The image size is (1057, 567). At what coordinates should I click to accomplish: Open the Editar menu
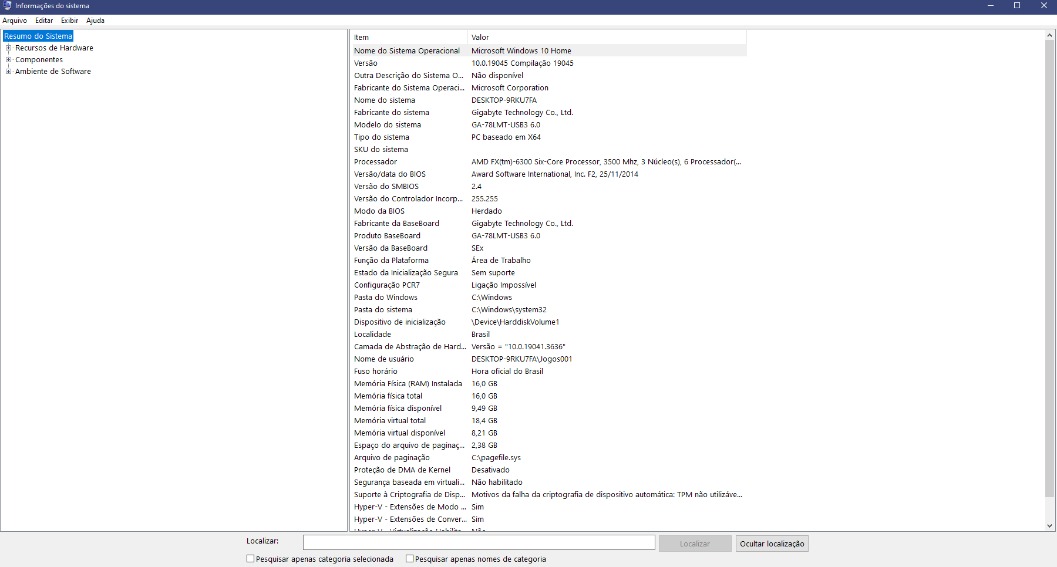coord(44,21)
